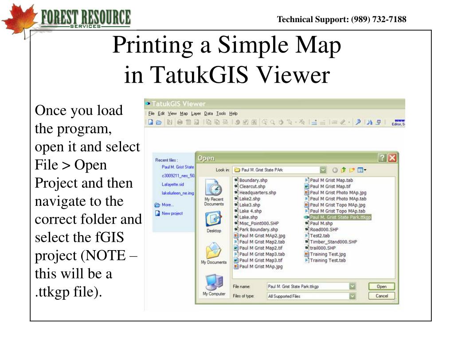Open the Map menu
454x340 pixels.
click(x=184, y=113)
